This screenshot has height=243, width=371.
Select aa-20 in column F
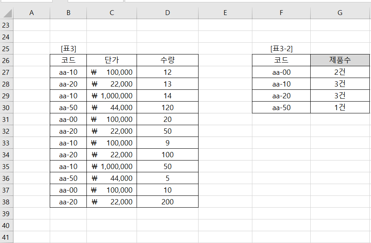(x=281, y=96)
